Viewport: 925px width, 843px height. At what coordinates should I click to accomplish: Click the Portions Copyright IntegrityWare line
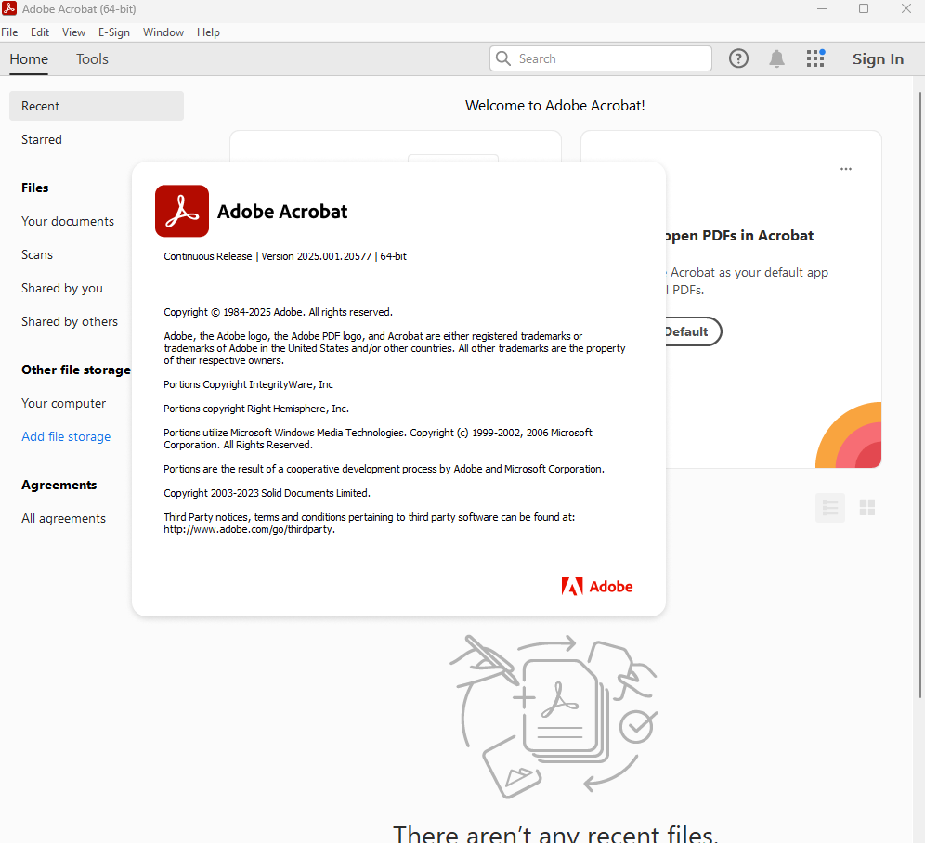coord(248,384)
